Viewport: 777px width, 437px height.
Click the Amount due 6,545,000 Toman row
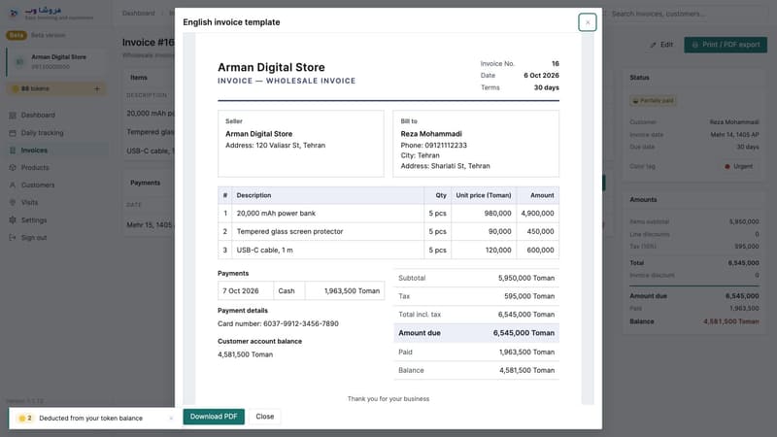coord(476,333)
